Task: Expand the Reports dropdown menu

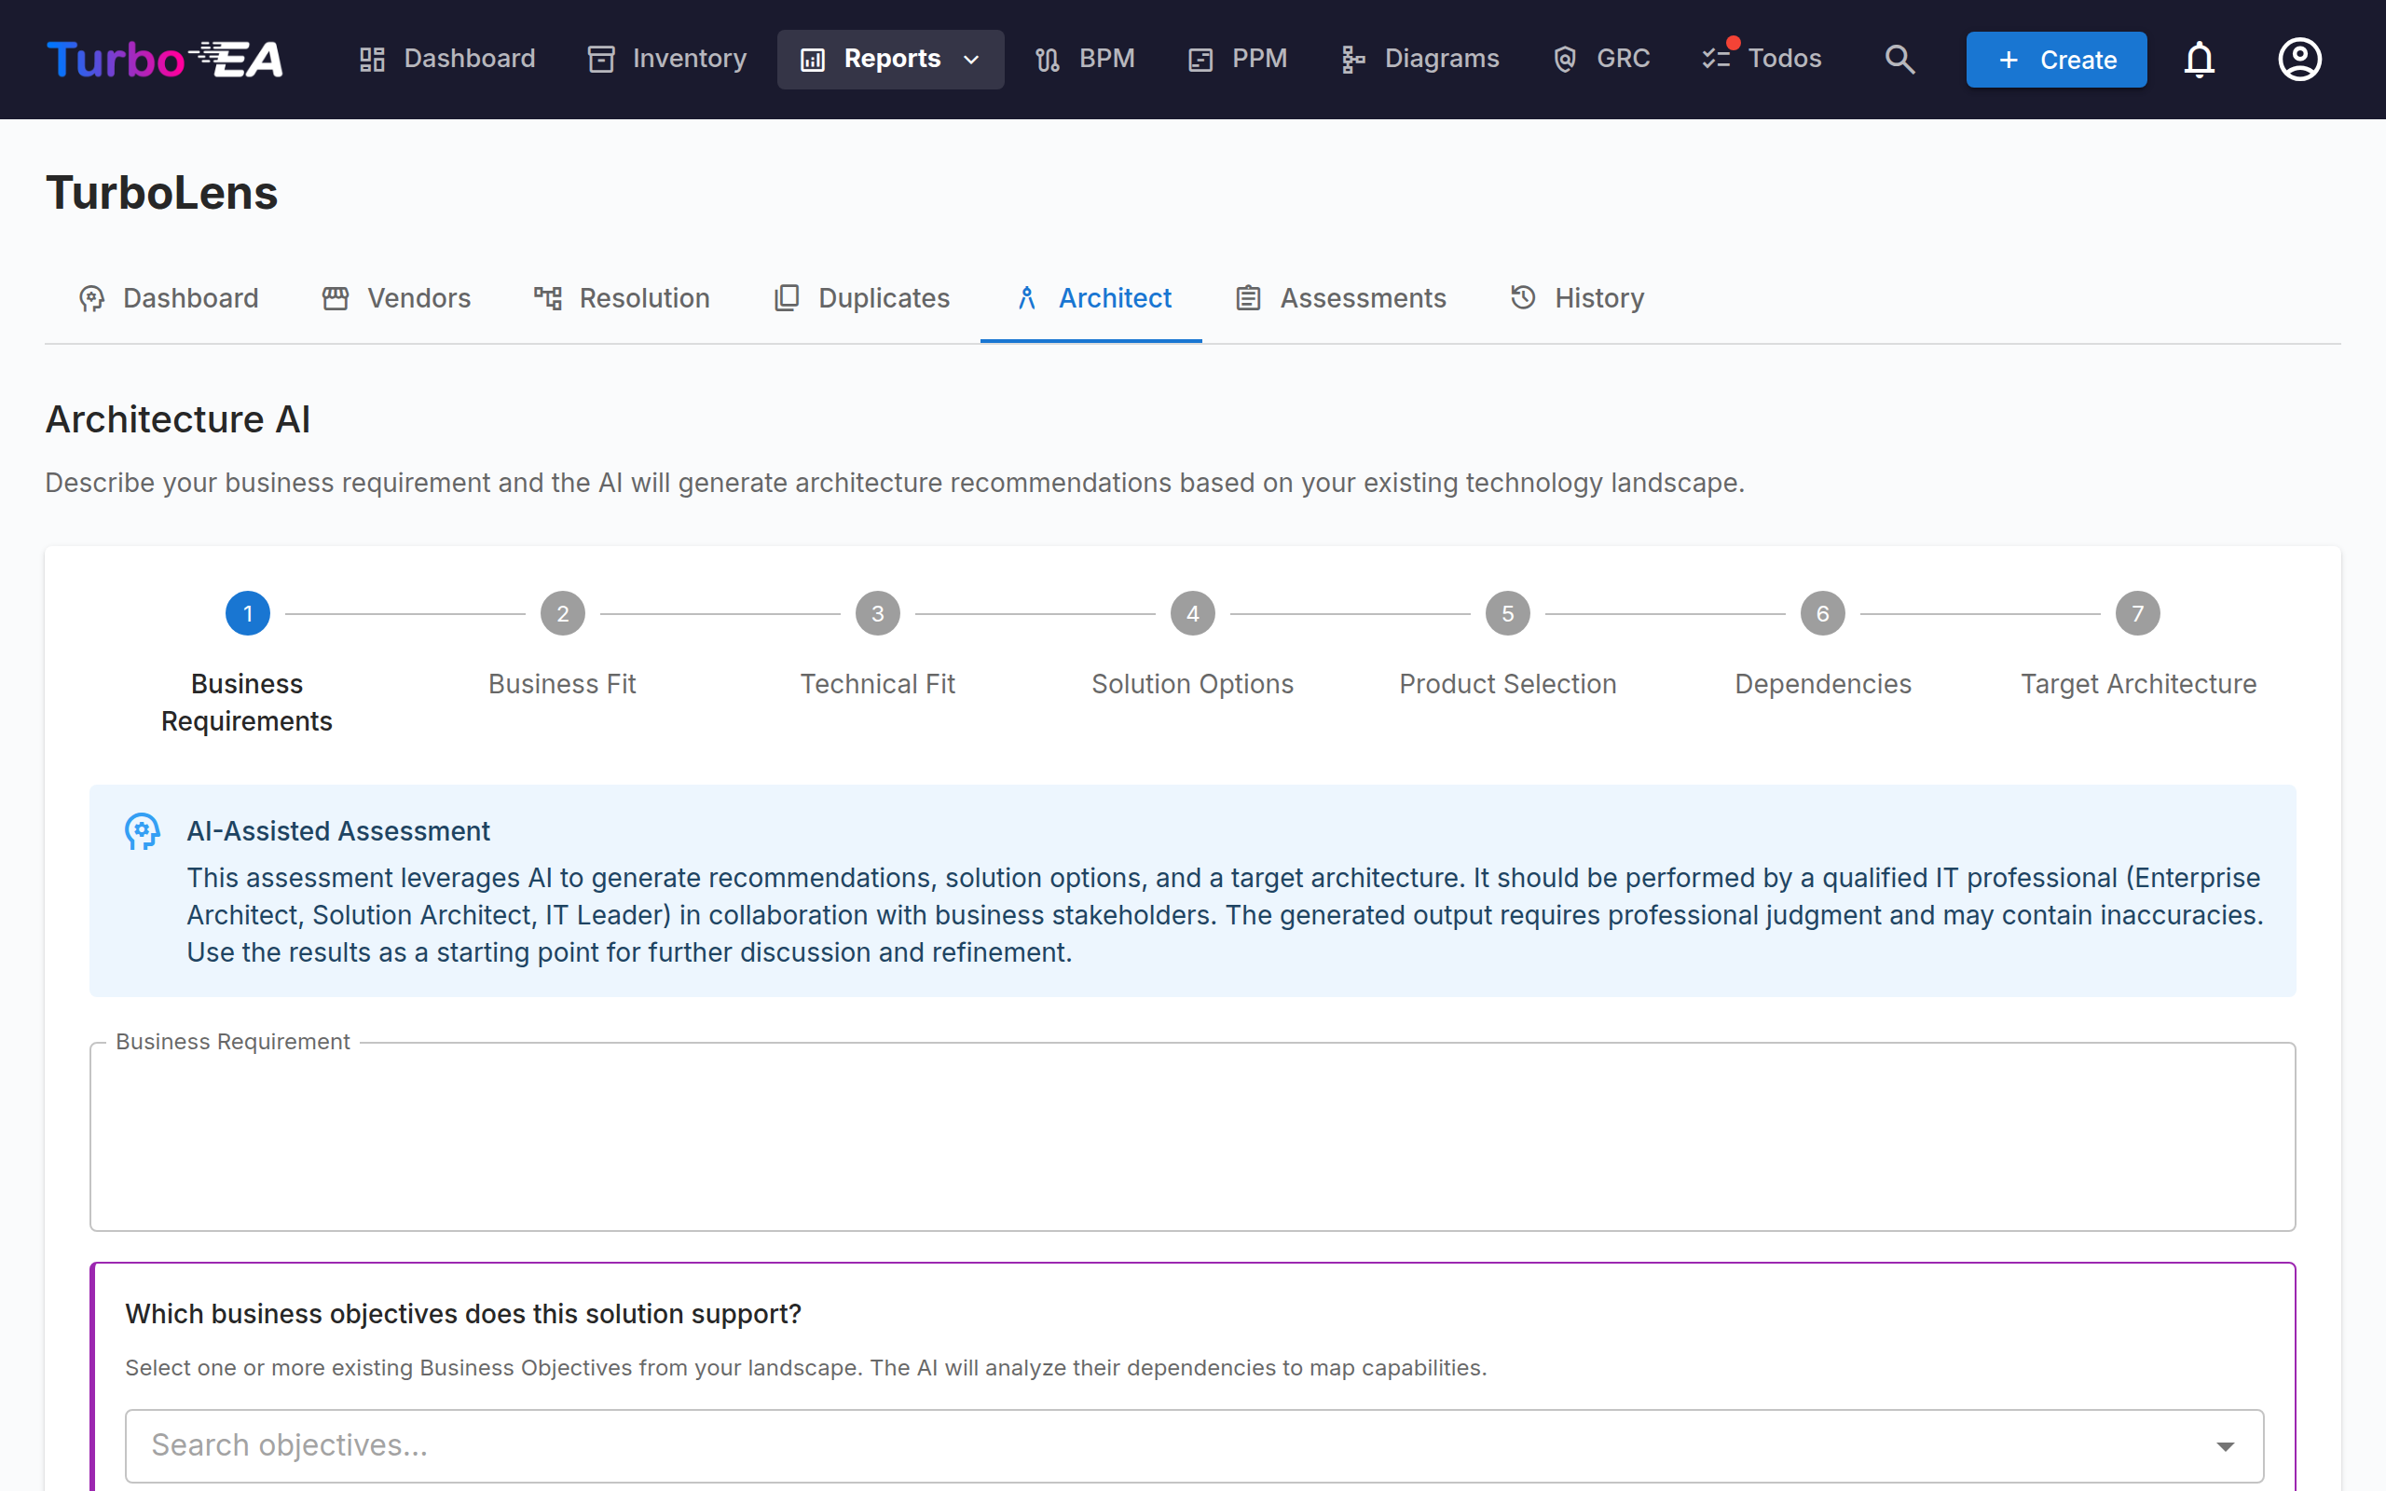Action: 890,59
